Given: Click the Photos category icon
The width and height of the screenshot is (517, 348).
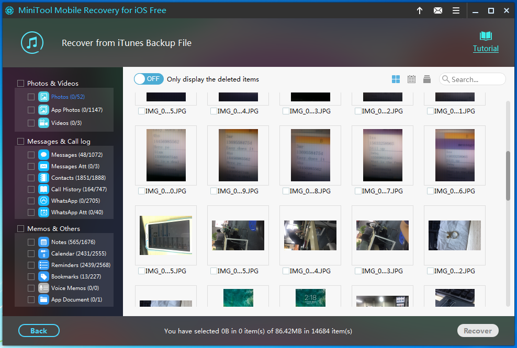Looking at the screenshot, I should pyautogui.click(x=43, y=97).
